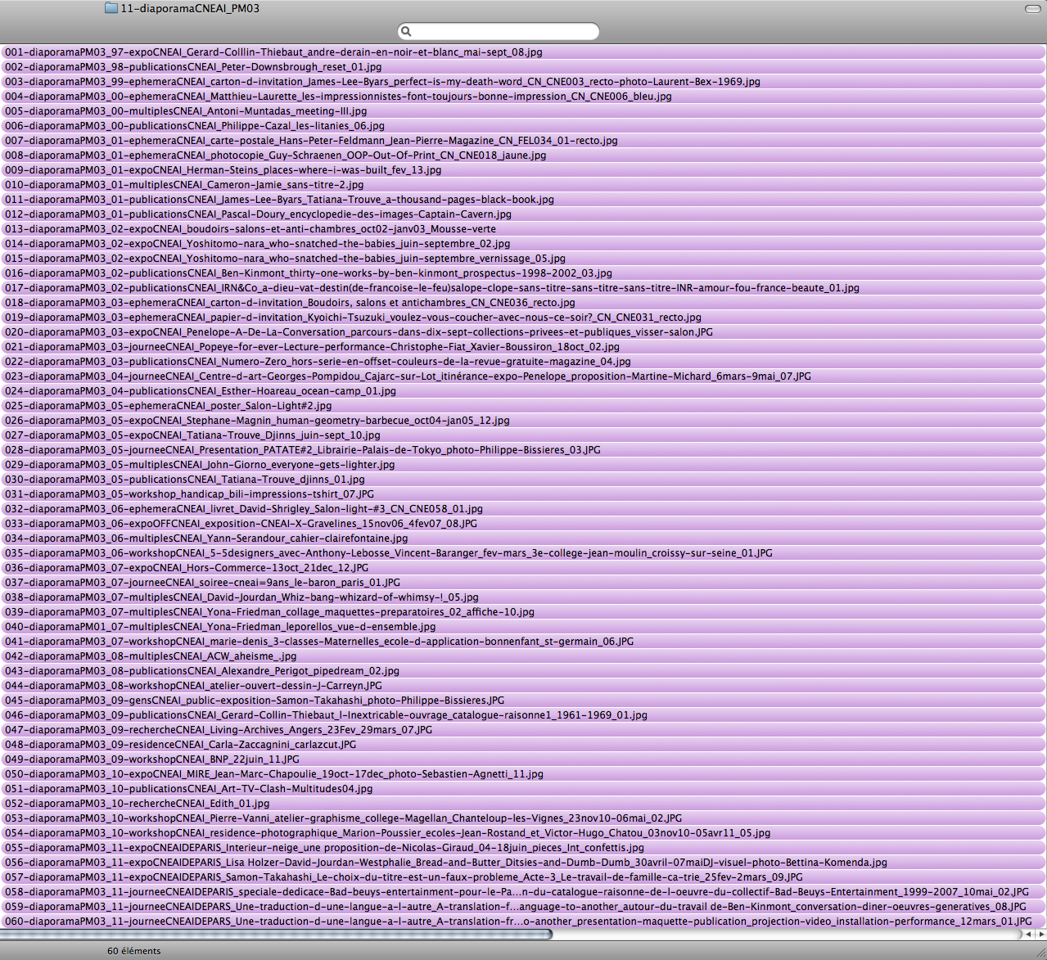1047x960 pixels.
Task: Click inside the search field
Action: pos(498,30)
